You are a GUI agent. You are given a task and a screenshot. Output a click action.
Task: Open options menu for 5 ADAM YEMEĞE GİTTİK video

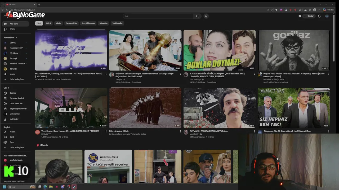click(255, 74)
